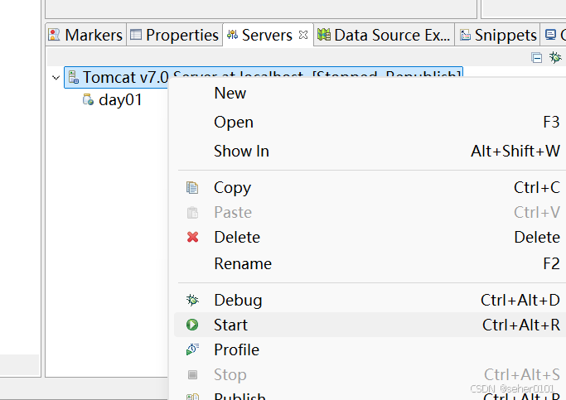Click the Properties tab icon
This screenshot has width=566, height=400.
tap(136, 35)
